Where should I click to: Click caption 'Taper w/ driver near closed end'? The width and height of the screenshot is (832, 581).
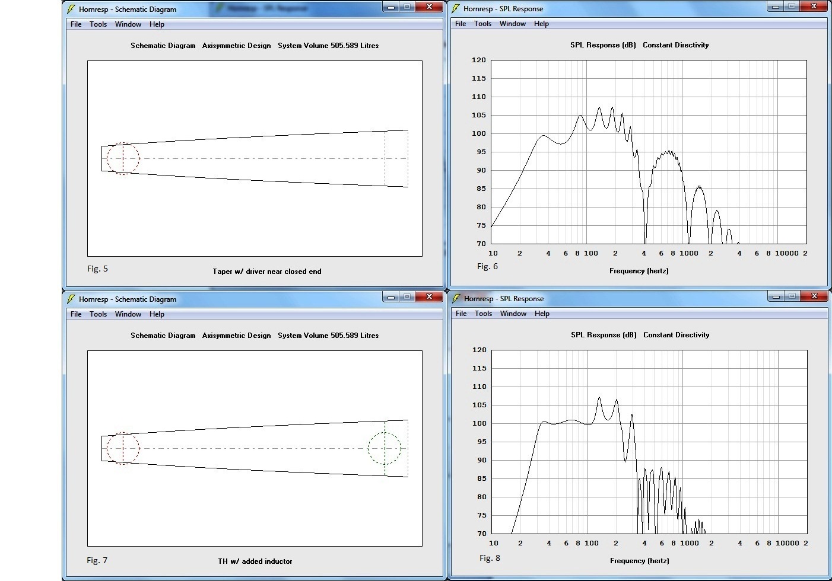pyautogui.click(x=267, y=272)
